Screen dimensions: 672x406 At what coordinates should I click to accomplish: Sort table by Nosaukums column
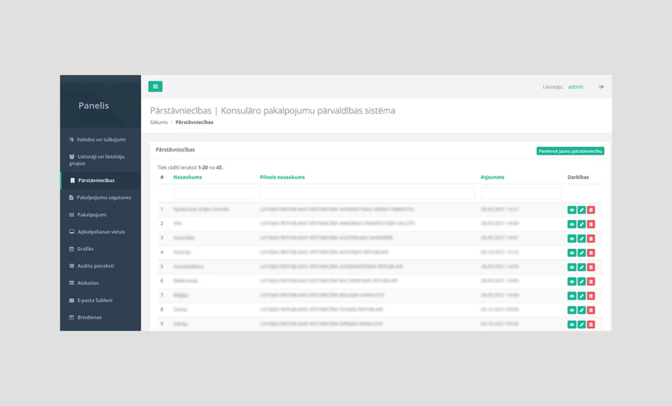point(188,177)
